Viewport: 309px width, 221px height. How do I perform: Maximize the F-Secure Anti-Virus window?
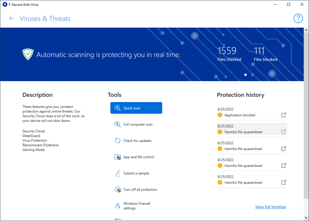[289, 4]
